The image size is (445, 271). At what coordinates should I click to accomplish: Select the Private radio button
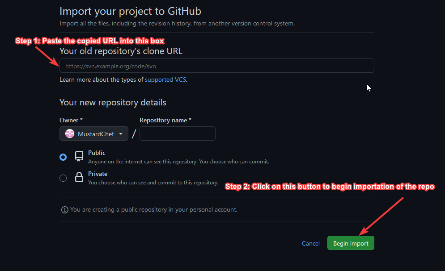[63, 178]
